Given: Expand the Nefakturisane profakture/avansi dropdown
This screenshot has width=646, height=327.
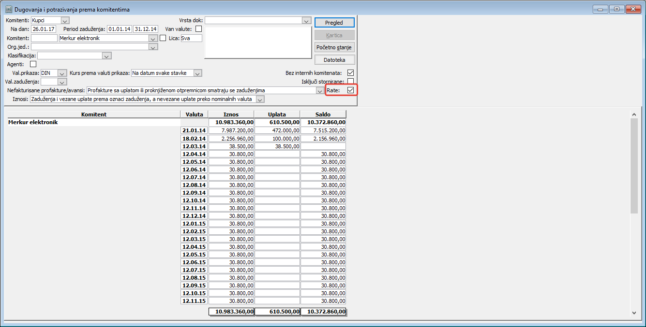Looking at the screenshot, I should [x=319, y=91].
